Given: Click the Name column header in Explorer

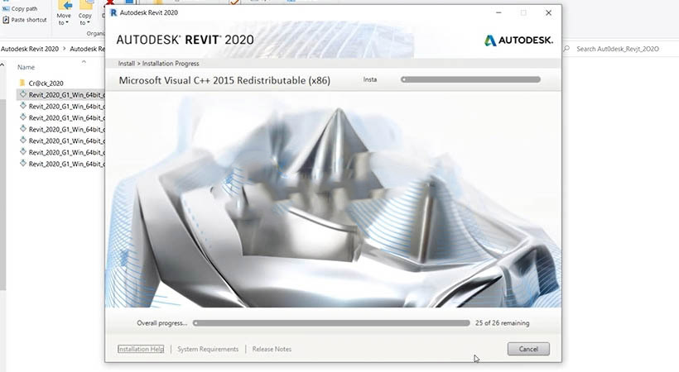Looking at the screenshot, I should pyautogui.click(x=26, y=67).
